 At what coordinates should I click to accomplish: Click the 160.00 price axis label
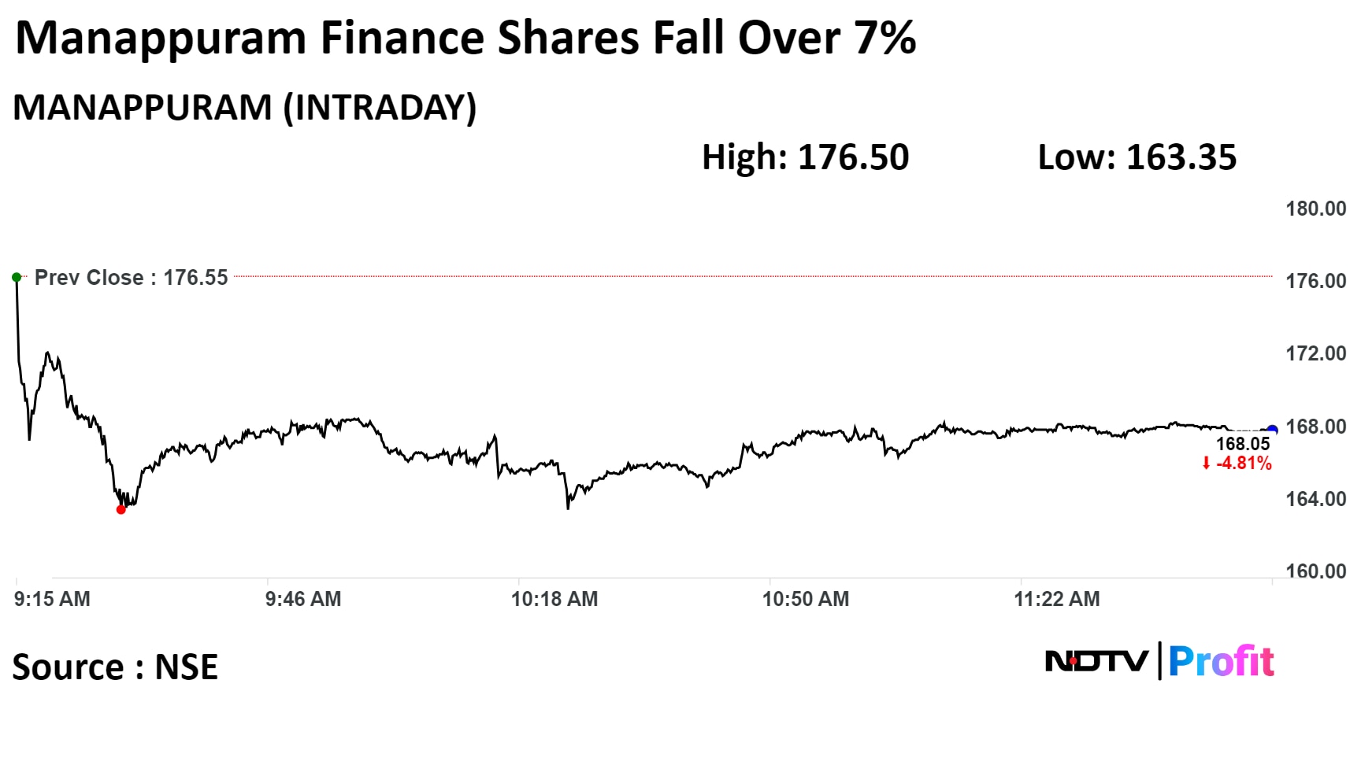coord(1315,571)
